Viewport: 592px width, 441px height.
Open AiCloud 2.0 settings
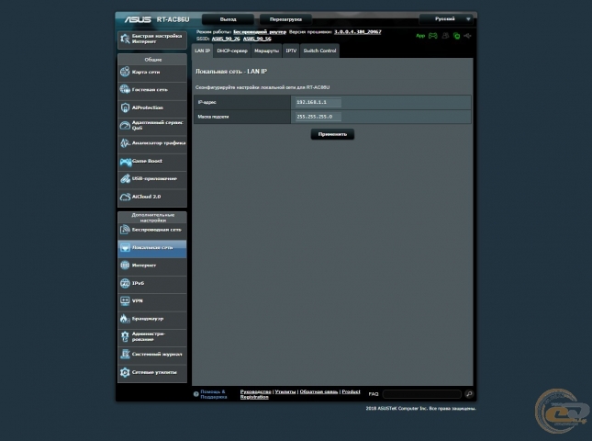152,197
